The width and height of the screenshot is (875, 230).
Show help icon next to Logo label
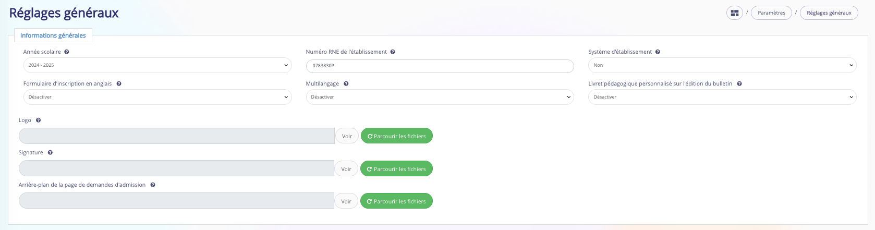point(38,120)
